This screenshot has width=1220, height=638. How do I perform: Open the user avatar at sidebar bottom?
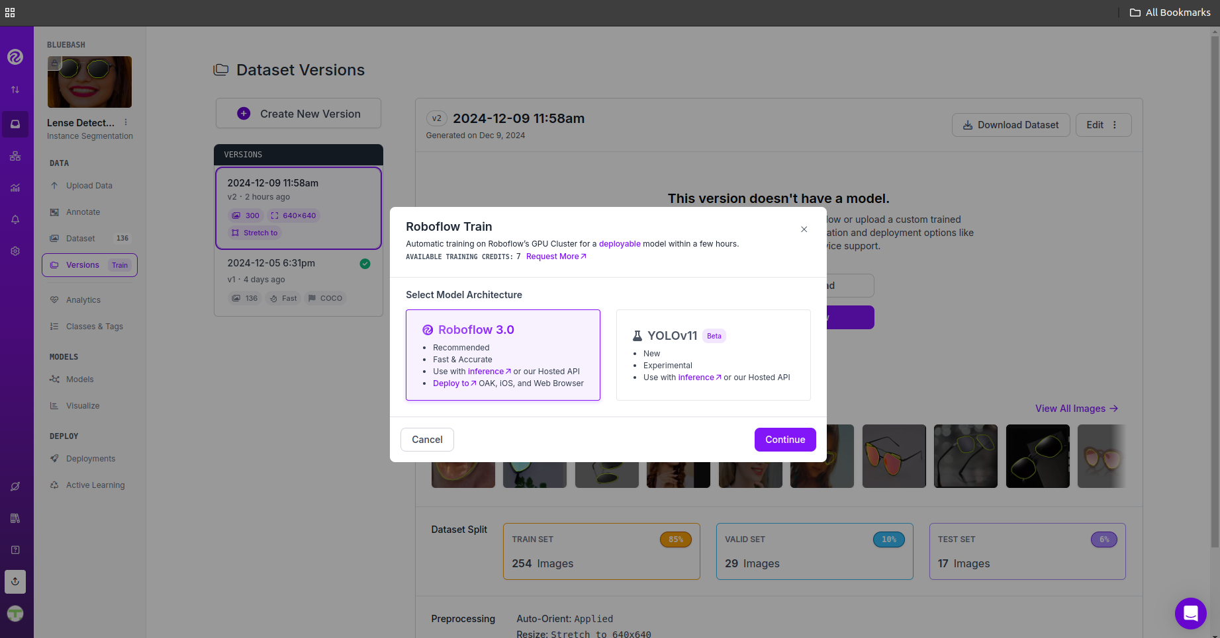(15, 614)
